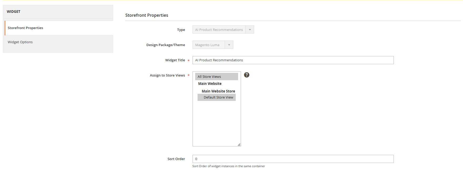
Task: Click the Sort Order input field
Action: (293, 159)
